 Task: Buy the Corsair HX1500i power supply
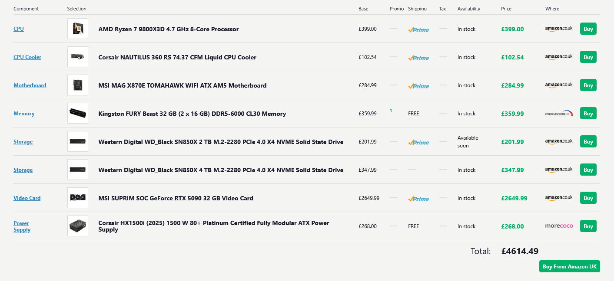[588, 226]
